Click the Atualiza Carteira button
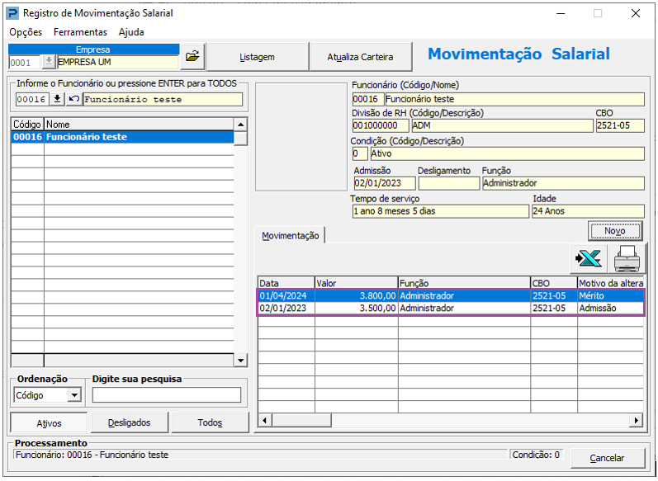This screenshot has height=481, width=658. (360, 57)
